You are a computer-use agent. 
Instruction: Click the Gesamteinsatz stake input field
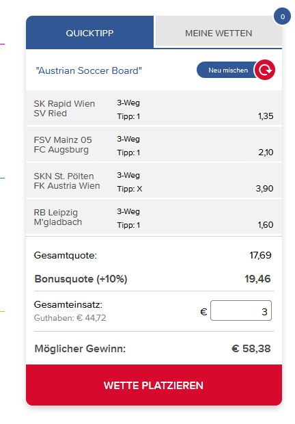(x=241, y=310)
